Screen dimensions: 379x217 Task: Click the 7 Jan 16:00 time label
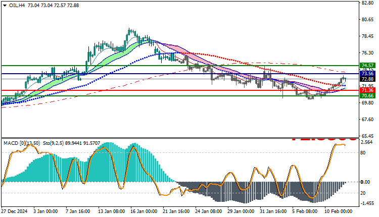click(x=78, y=211)
